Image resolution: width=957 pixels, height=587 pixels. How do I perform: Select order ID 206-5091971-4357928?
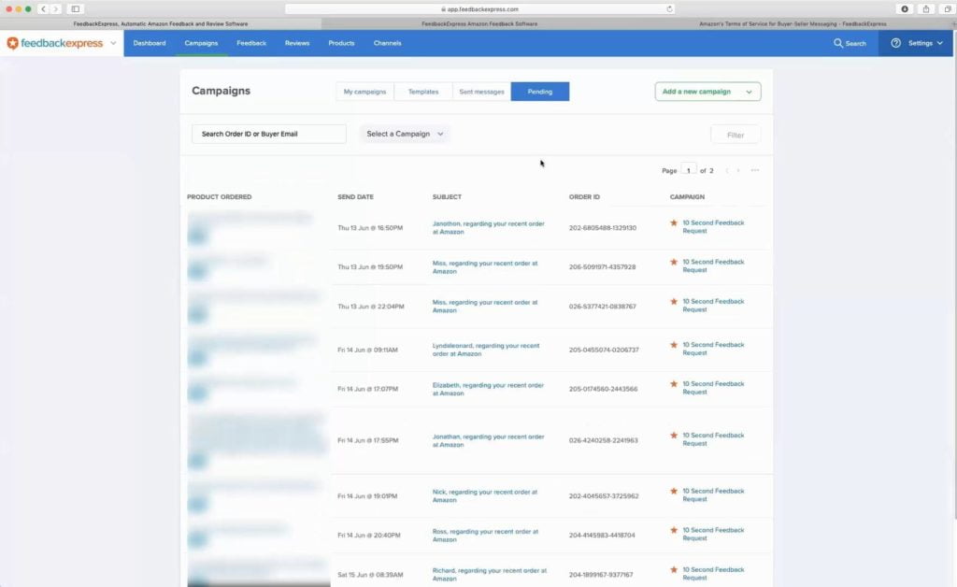click(x=603, y=266)
